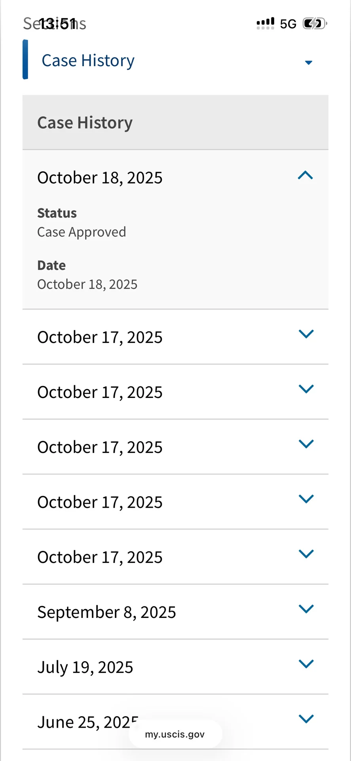
Task: Click the July 19, 2025 chevron icon
Action: pos(306,663)
